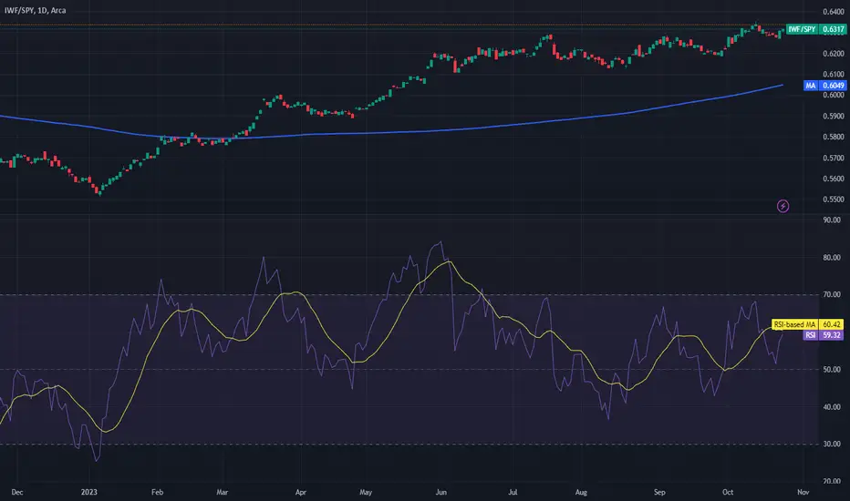The width and height of the screenshot is (850, 501).
Task: Click the Sep label on time axis
Action: 659,492
